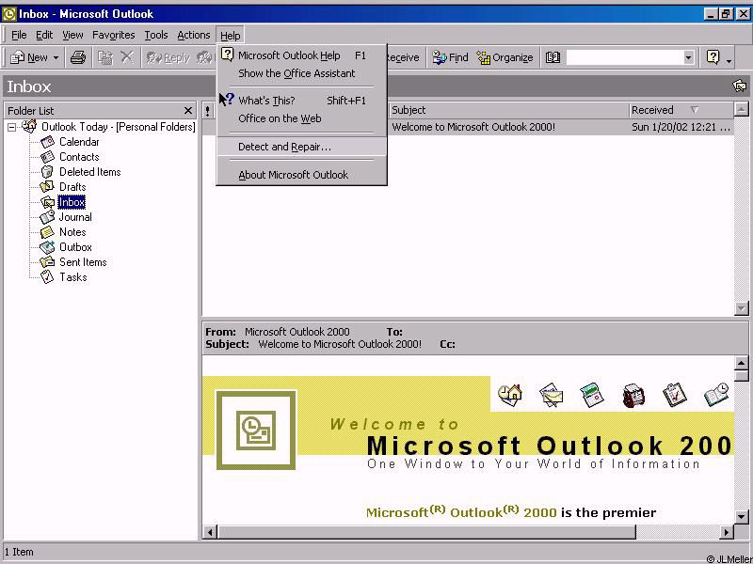This screenshot has height=564, width=753.
Task: Click the Drafts folder icon
Action: pyautogui.click(x=47, y=186)
